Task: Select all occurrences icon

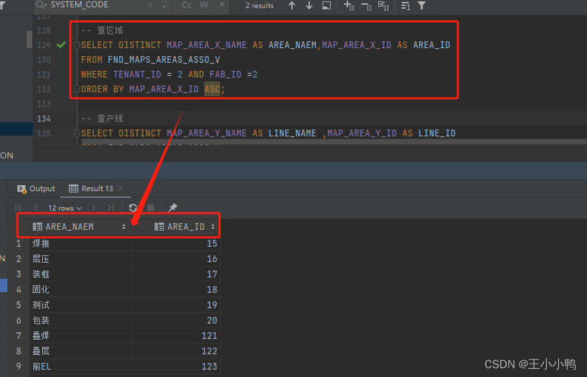Action: coord(384,5)
